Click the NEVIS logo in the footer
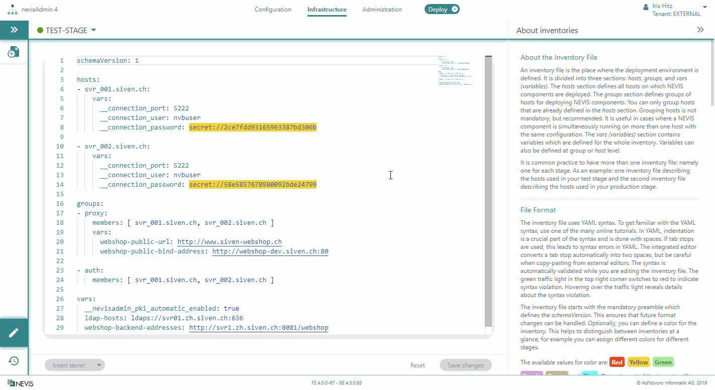 pos(21,383)
